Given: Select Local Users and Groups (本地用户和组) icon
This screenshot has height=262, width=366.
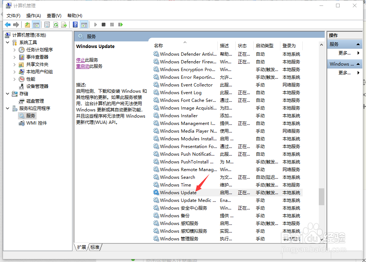Looking at the screenshot, I should [22, 71].
